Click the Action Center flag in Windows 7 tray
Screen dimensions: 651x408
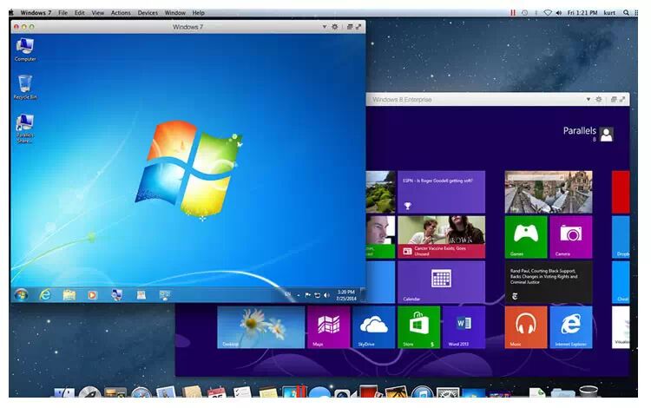click(307, 295)
